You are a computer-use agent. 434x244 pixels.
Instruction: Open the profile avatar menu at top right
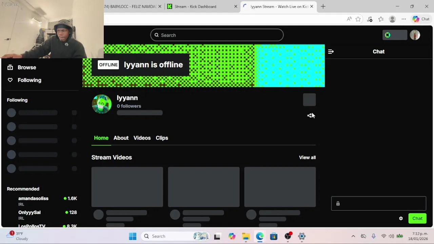(x=415, y=35)
